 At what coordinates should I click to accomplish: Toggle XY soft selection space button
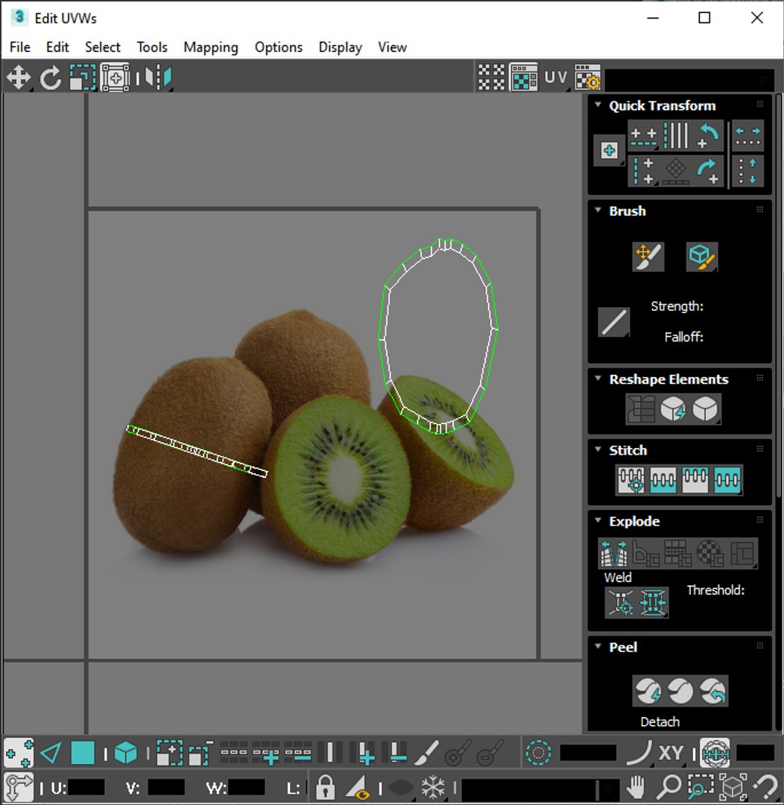pyautogui.click(x=671, y=753)
